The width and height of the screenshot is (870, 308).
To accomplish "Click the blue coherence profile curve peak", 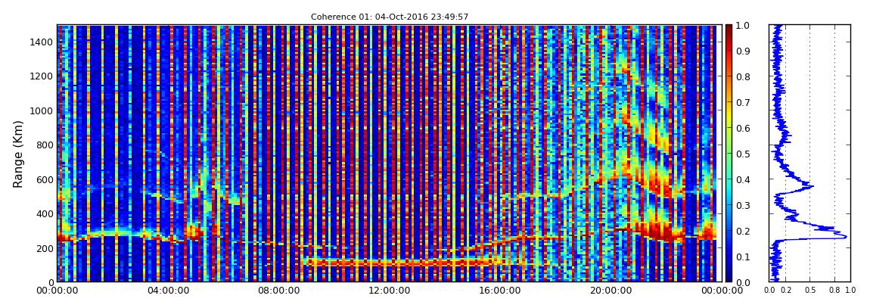I will coord(845,236).
